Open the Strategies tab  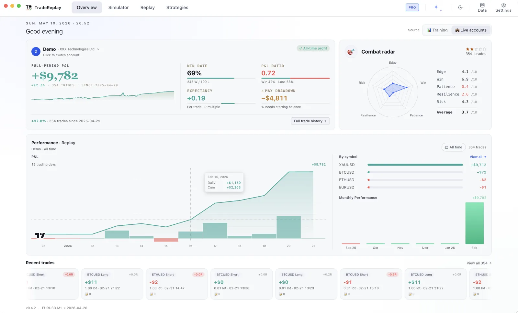pos(177,7)
